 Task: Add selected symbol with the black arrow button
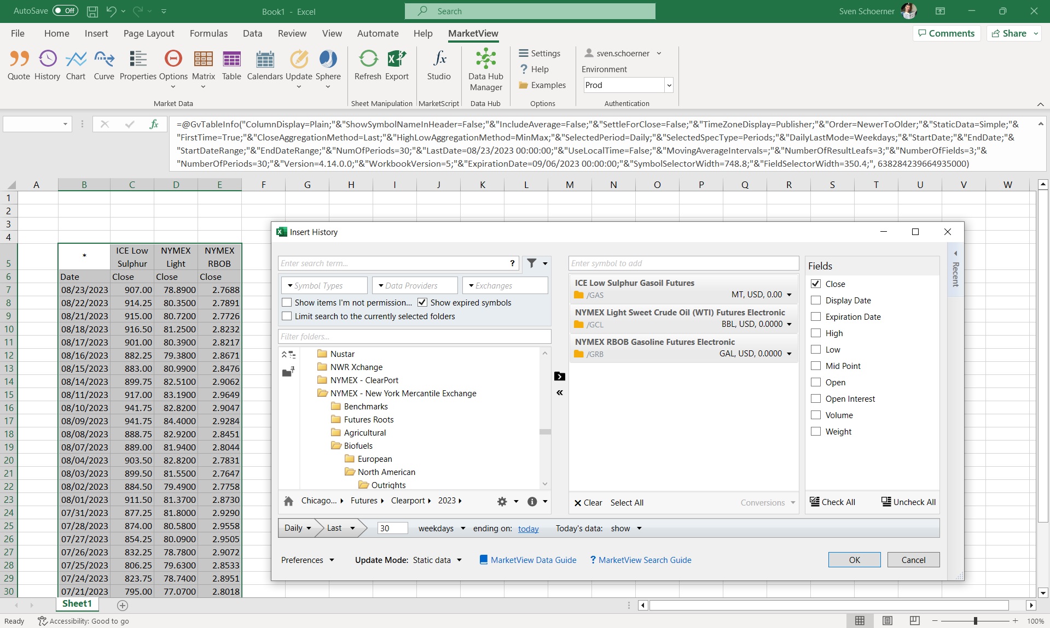pyautogui.click(x=559, y=376)
